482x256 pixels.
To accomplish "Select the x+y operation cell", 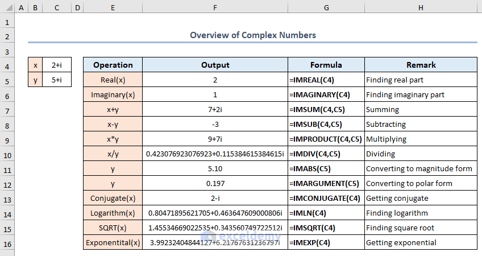I will 113,109.
